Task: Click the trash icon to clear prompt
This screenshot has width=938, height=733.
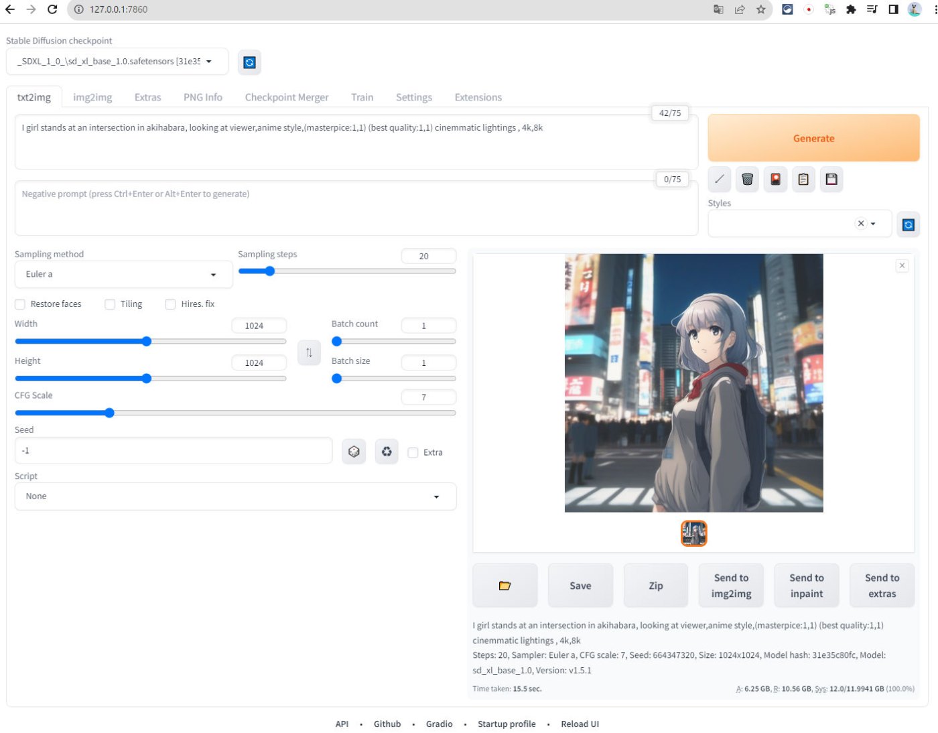Action: (x=747, y=179)
